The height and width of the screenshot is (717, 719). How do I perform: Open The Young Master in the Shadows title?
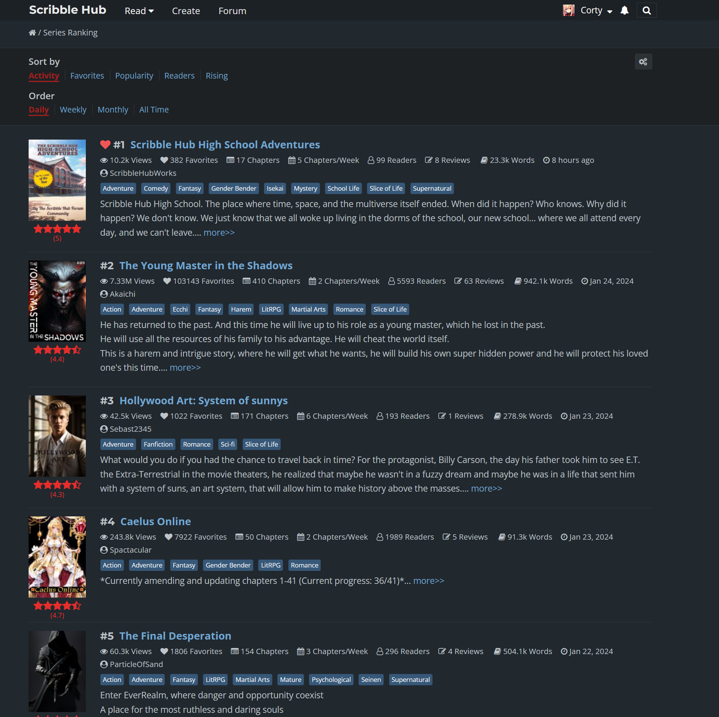pos(206,266)
